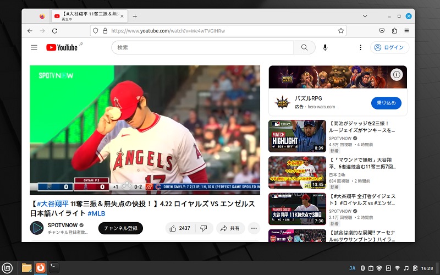Start voice search with the microphone
This screenshot has width=440, height=275.
click(x=325, y=47)
